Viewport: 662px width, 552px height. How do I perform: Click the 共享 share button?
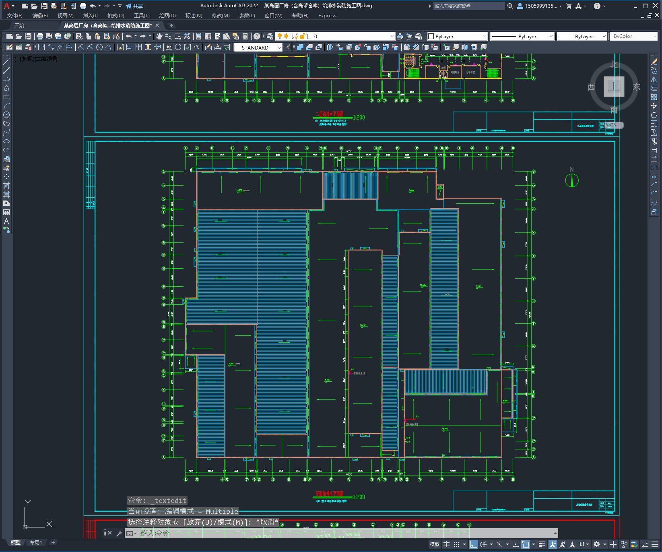134,6
